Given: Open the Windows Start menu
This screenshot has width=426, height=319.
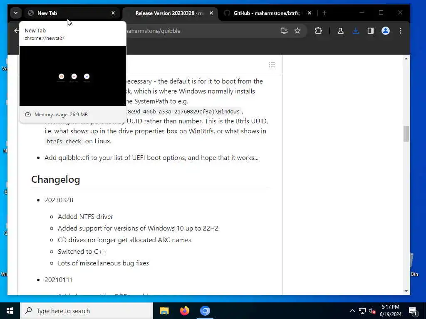Looking at the screenshot, I should (10, 311).
